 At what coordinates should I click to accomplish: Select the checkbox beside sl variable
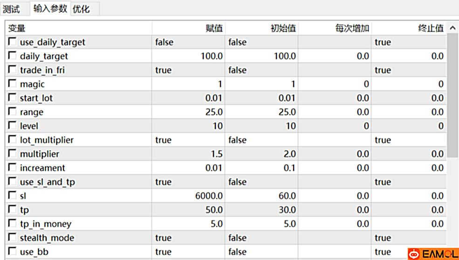coord(12,195)
